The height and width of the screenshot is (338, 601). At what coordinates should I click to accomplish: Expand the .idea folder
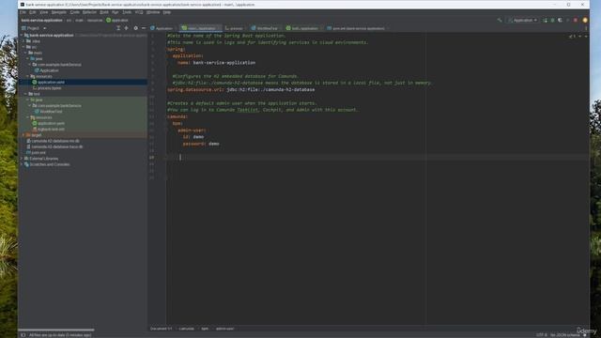point(23,41)
